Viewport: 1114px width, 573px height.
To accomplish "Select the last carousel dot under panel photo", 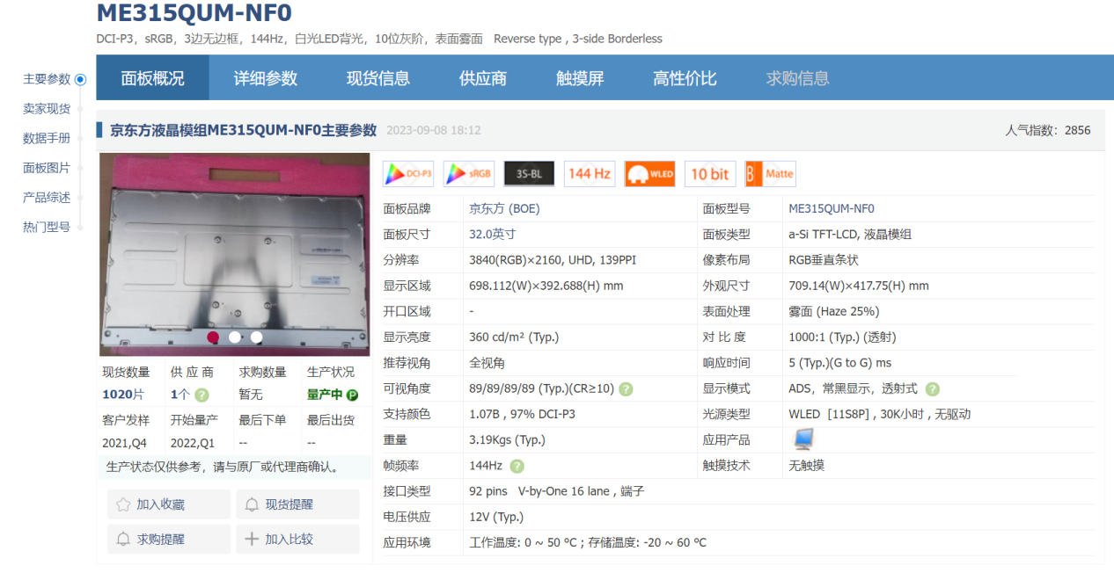I will (256, 337).
